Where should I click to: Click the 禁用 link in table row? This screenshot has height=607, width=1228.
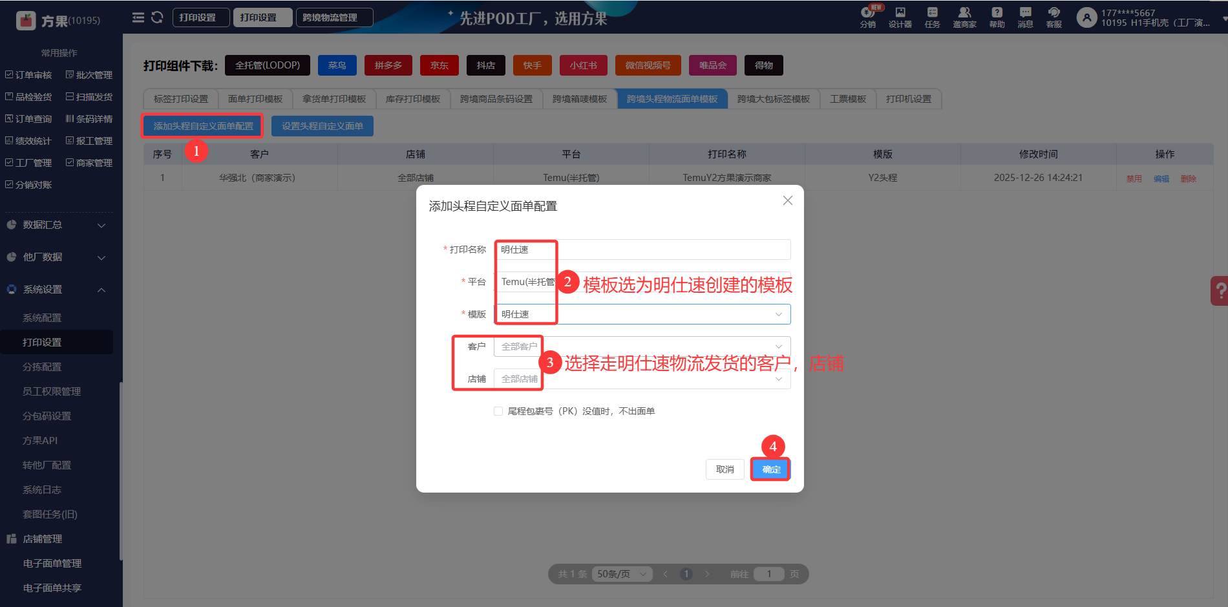[x=1134, y=178]
